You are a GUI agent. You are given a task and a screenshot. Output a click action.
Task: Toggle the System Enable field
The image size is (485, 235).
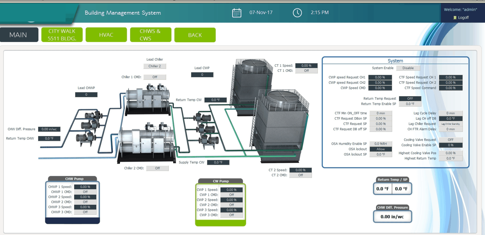tap(408, 68)
